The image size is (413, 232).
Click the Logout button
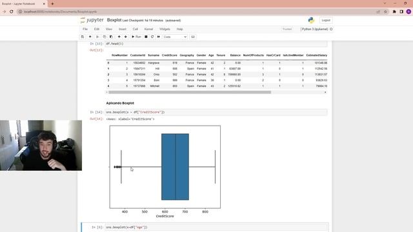(326, 20)
